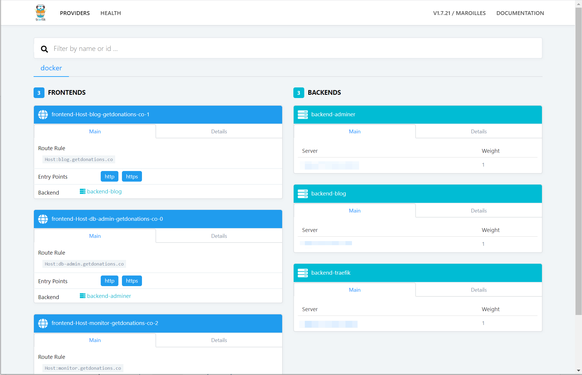The image size is (582, 375).
Task: Click server icon of backend-blog header
Action: pos(303,194)
